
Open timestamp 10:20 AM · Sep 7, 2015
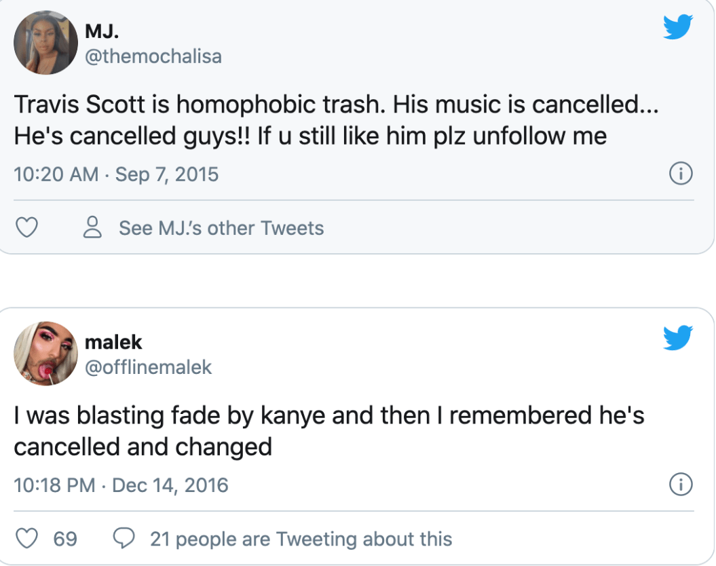tap(116, 174)
